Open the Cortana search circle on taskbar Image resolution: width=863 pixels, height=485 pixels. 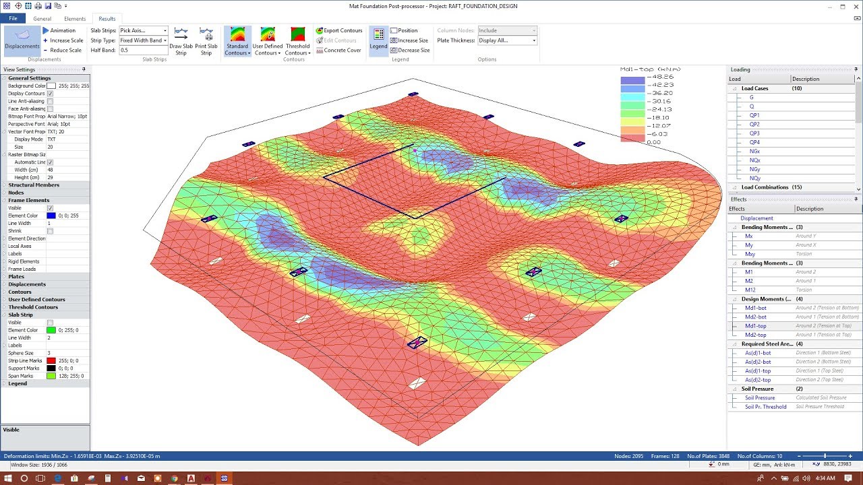pyautogui.click(x=24, y=478)
